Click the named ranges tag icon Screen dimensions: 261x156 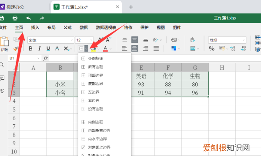point(174,40)
